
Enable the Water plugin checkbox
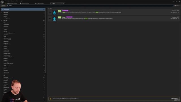(50, 12)
